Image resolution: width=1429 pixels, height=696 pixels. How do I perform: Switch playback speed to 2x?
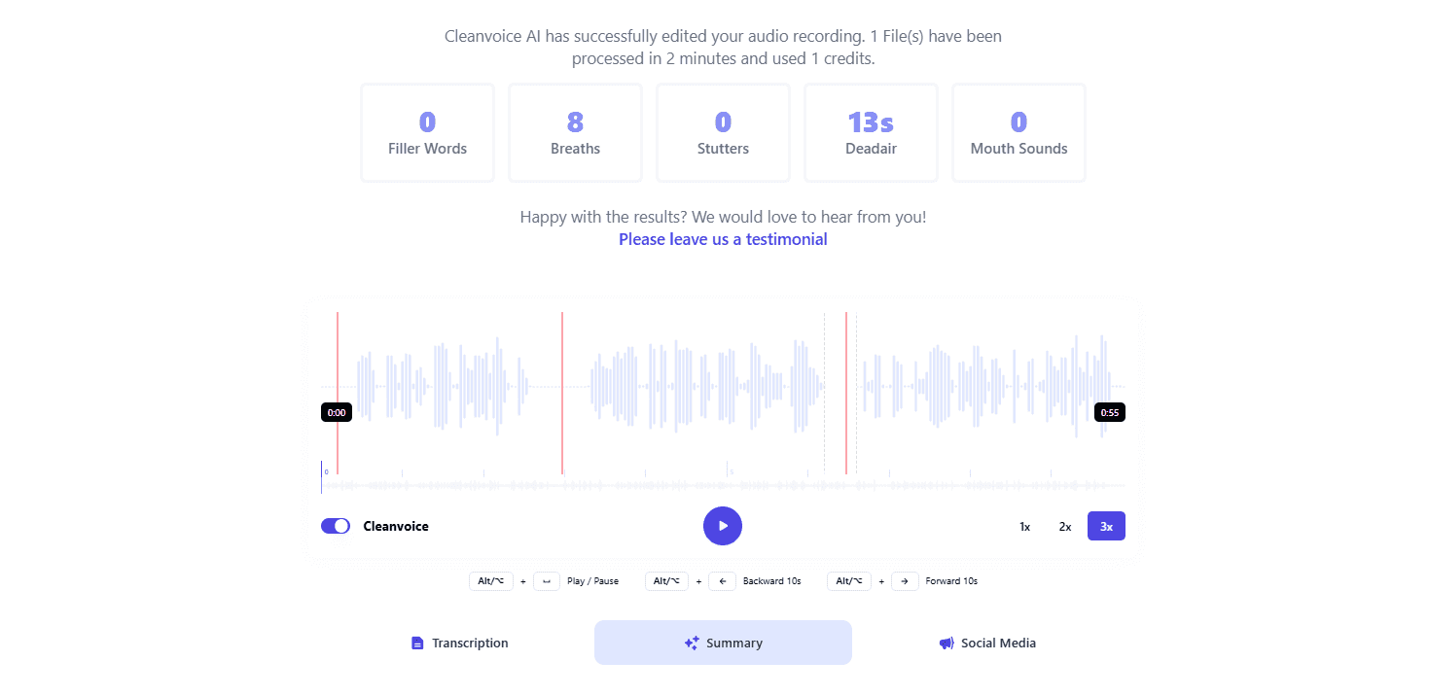coord(1065,526)
